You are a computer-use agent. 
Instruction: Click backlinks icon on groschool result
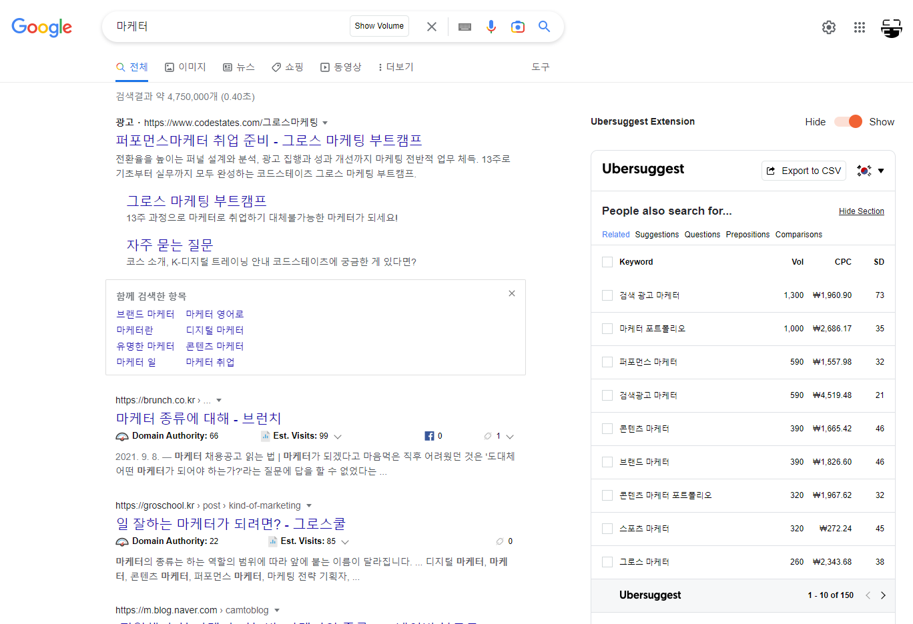(x=500, y=541)
